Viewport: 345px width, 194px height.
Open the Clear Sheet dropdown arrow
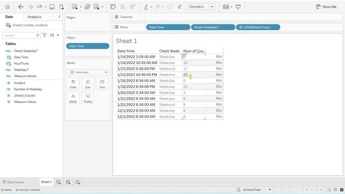click(102, 7)
